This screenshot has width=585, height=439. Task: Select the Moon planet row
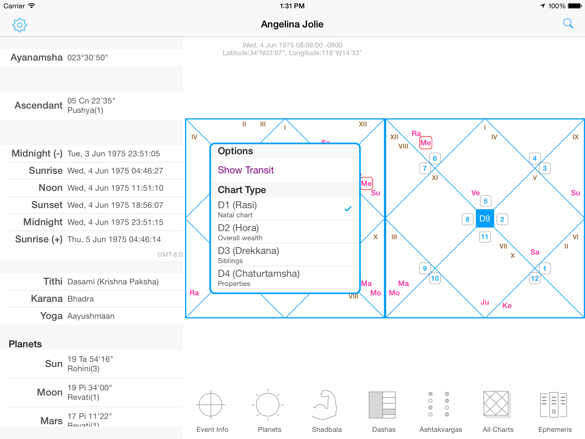tap(91, 393)
